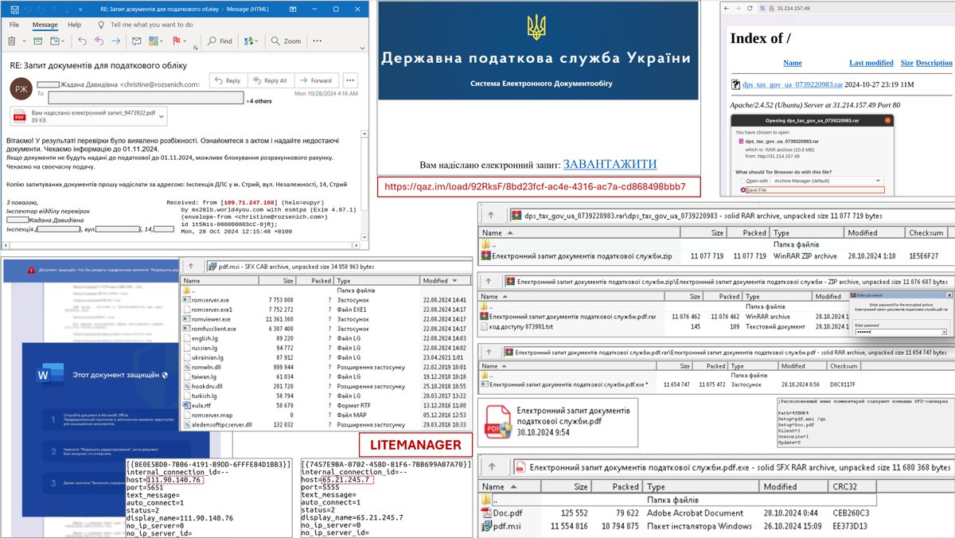Click up-arrow in pdf.msi archive window
This screenshot has width=955, height=538.
point(192,266)
